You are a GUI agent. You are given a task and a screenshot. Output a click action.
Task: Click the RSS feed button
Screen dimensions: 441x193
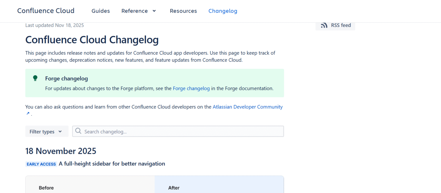click(335, 25)
